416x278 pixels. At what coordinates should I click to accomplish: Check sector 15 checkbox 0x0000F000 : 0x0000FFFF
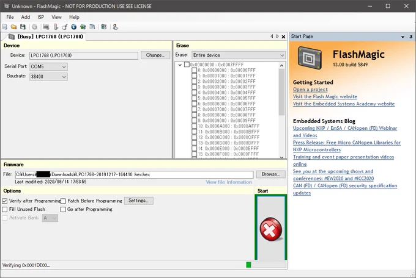(194, 154)
